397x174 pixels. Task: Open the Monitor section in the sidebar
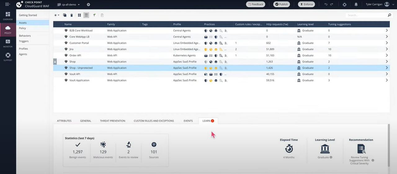(8, 43)
